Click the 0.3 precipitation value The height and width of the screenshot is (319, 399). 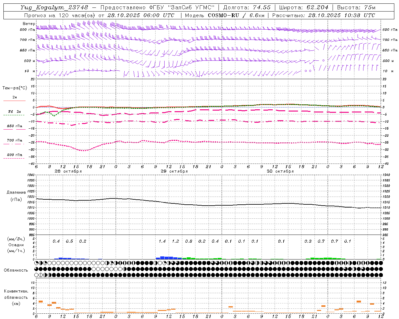pyautogui.click(x=308, y=241)
